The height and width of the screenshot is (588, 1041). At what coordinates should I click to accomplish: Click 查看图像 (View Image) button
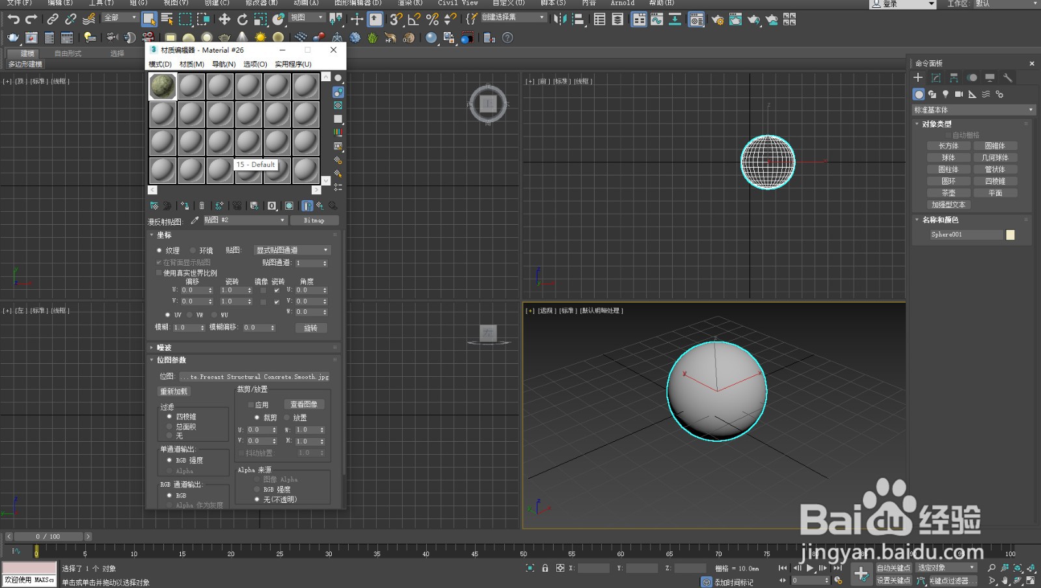tap(304, 404)
